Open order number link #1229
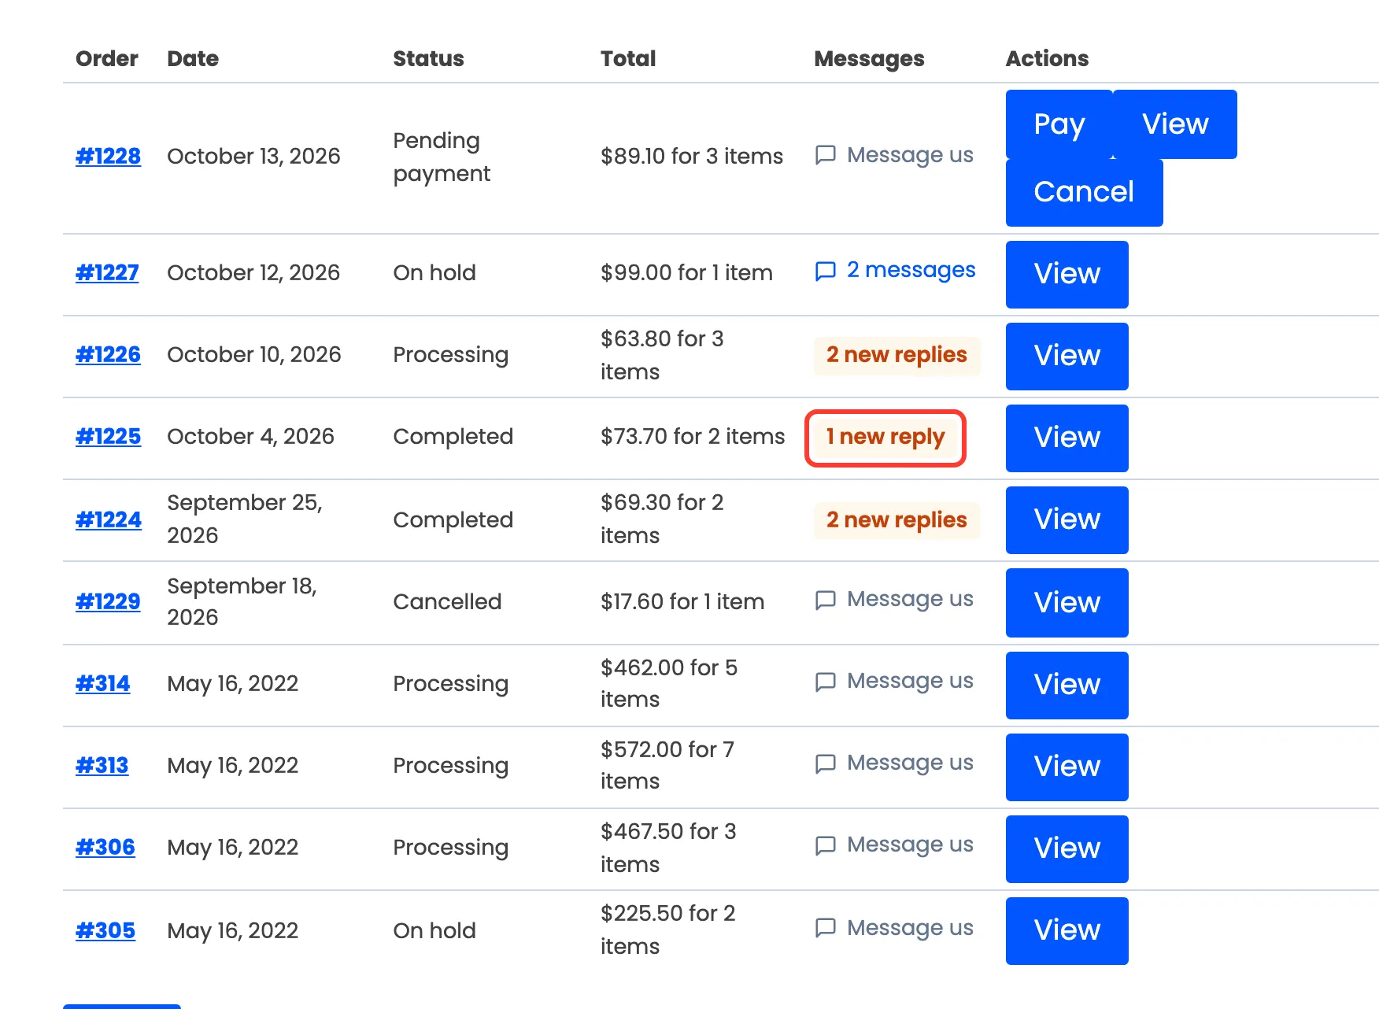 (108, 601)
